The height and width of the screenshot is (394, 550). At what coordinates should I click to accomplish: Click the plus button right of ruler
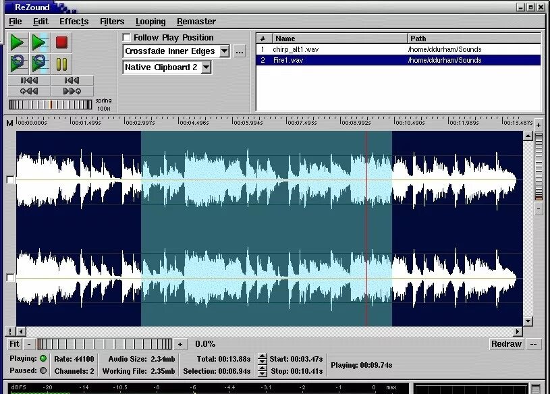click(x=539, y=124)
